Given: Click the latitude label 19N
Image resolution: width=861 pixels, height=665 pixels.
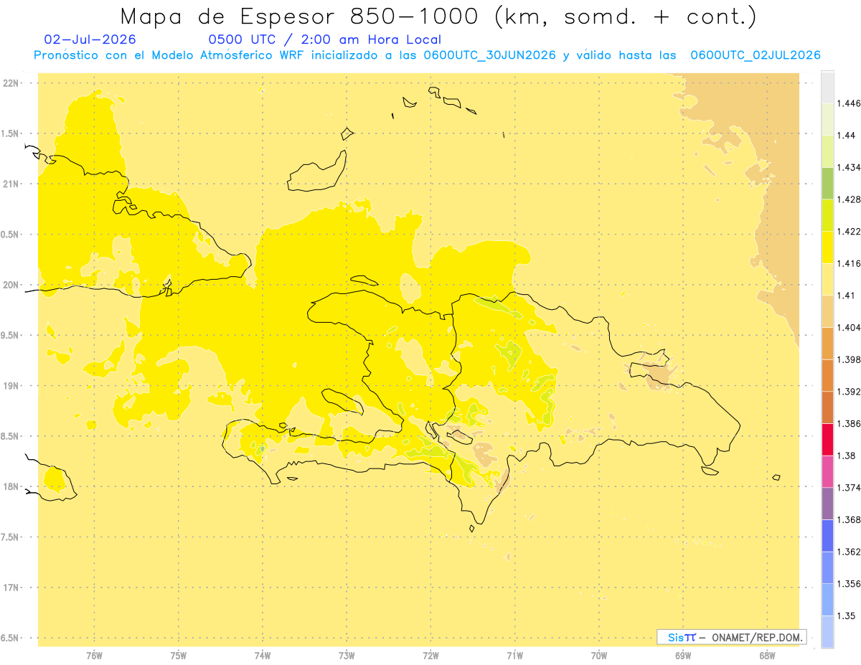Looking at the screenshot, I should (10, 385).
